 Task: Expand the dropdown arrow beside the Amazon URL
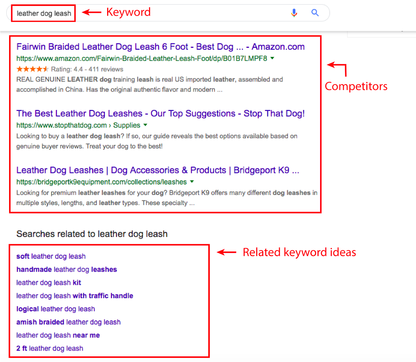tap(272, 58)
